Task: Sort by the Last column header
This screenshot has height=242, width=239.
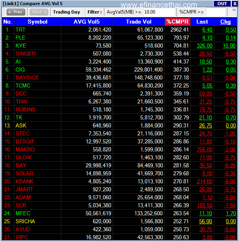Action: (202, 22)
